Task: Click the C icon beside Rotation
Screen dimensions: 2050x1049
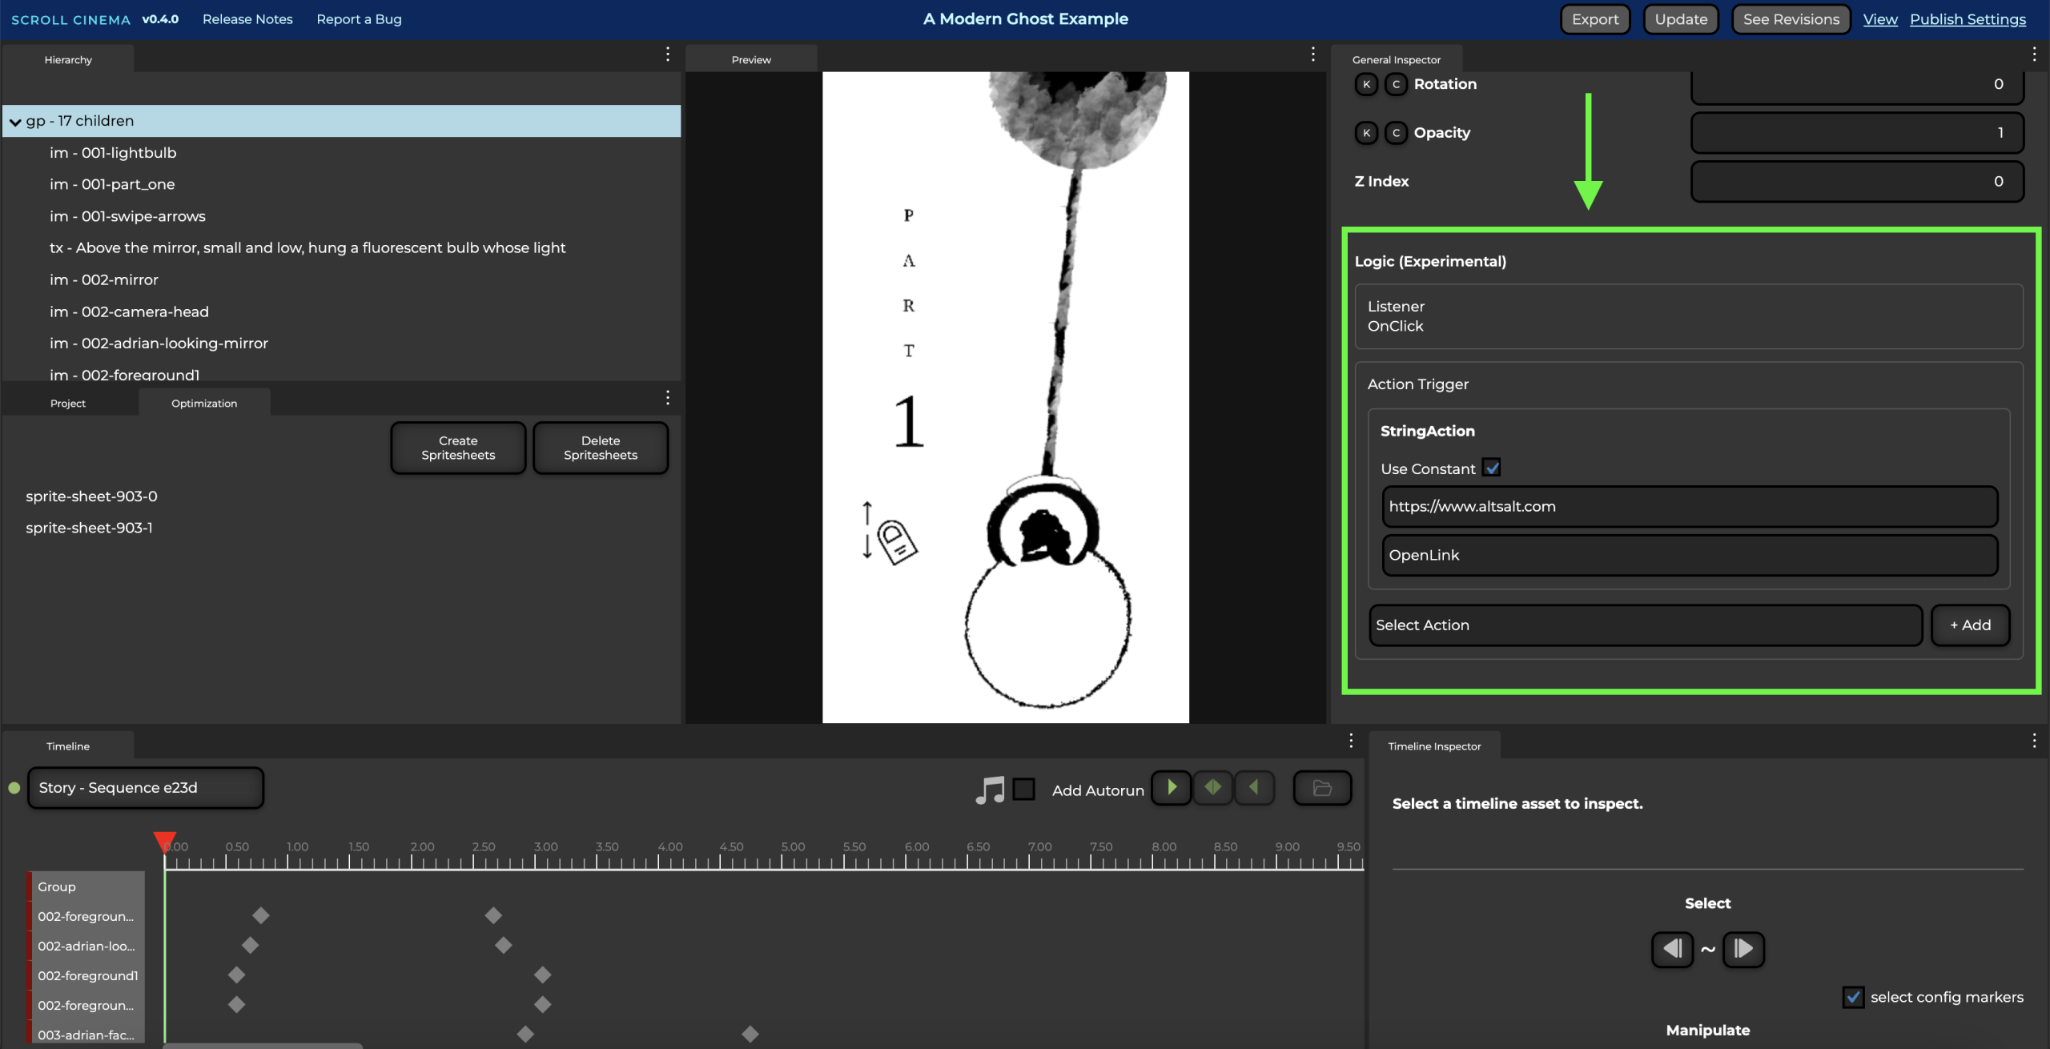Action: [1396, 84]
